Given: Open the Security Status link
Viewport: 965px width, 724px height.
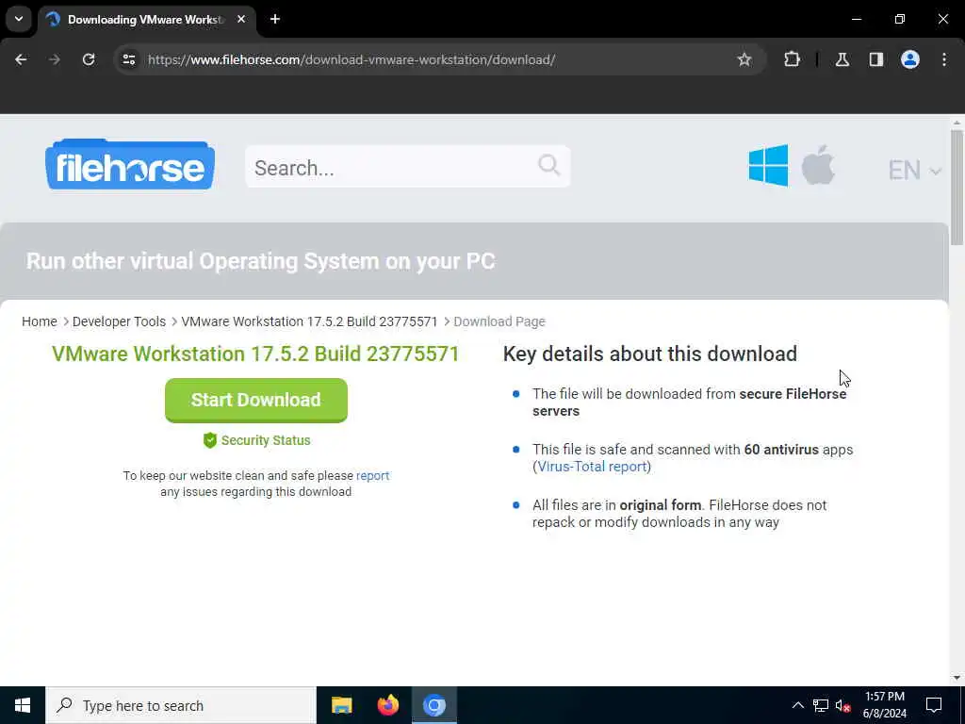Looking at the screenshot, I should click(265, 440).
